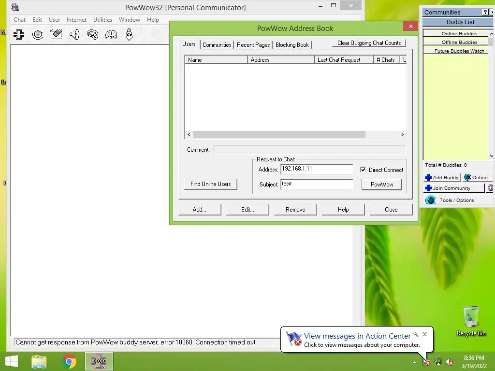Viewport: 495px width, 371px height.
Task: Dismiss the Action Center notification balloon
Action: click(424, 334)
